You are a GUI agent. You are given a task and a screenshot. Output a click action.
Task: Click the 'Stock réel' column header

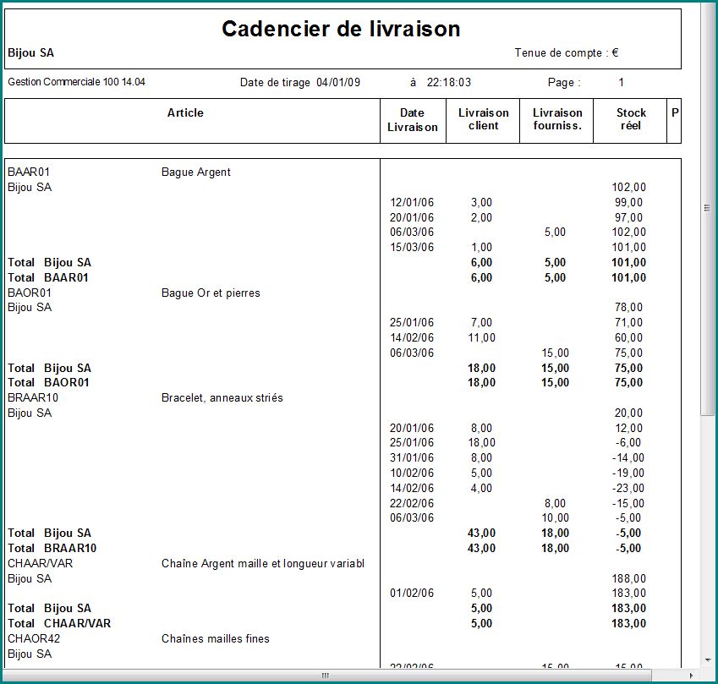coord(631,119)
